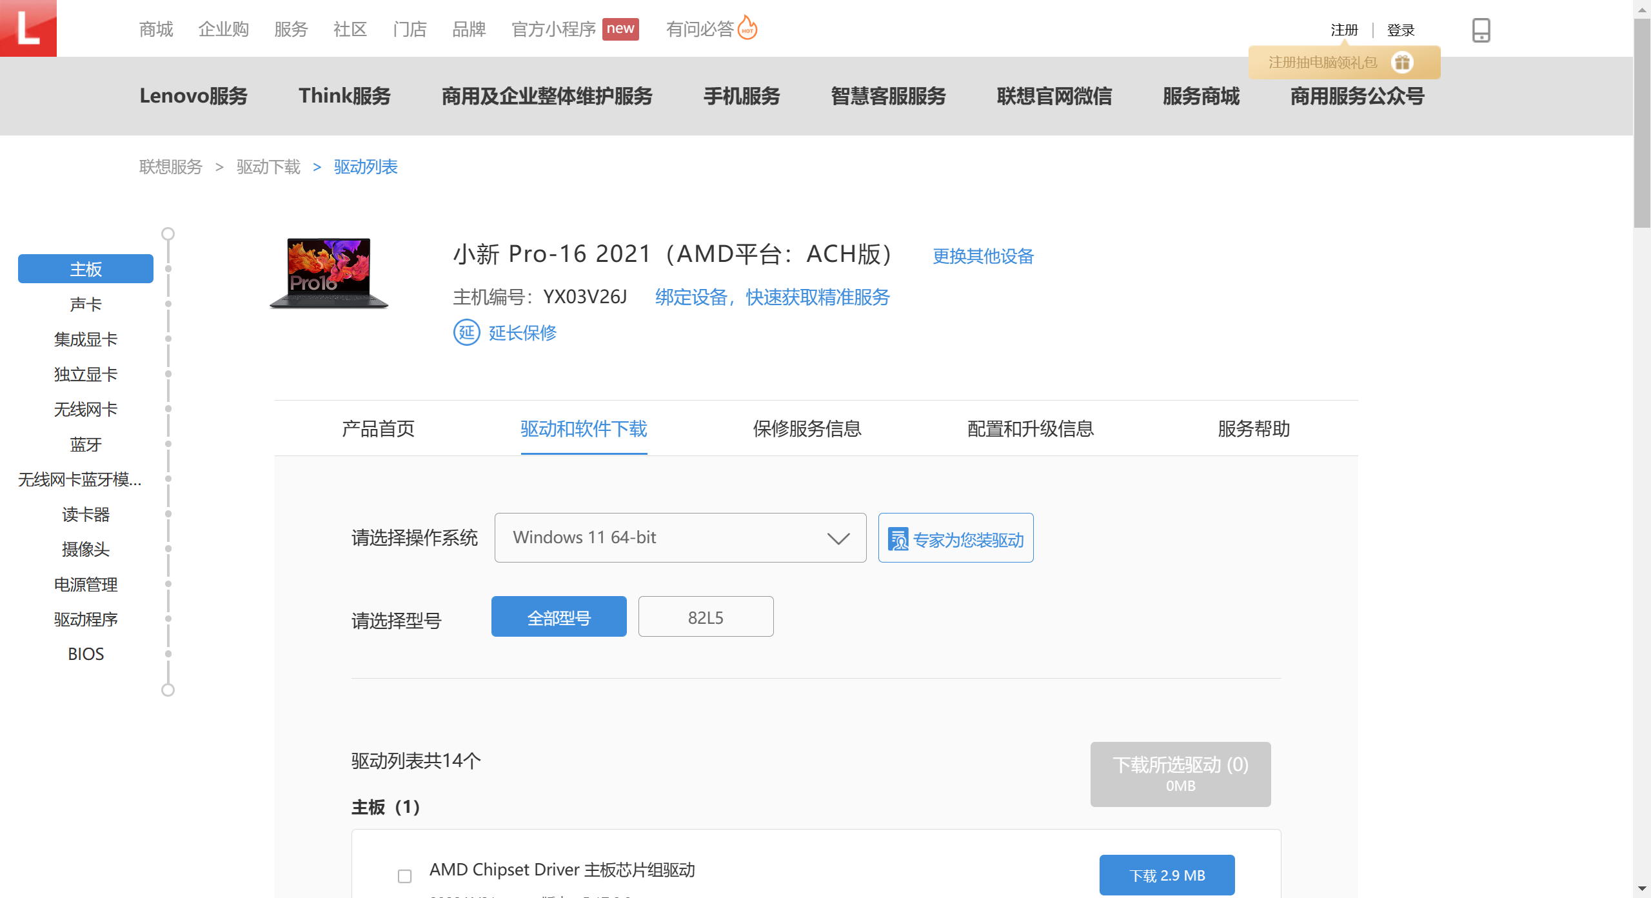Open the mobile phone icon in header
1651x898 pixels.
[x=1481, y=30]
